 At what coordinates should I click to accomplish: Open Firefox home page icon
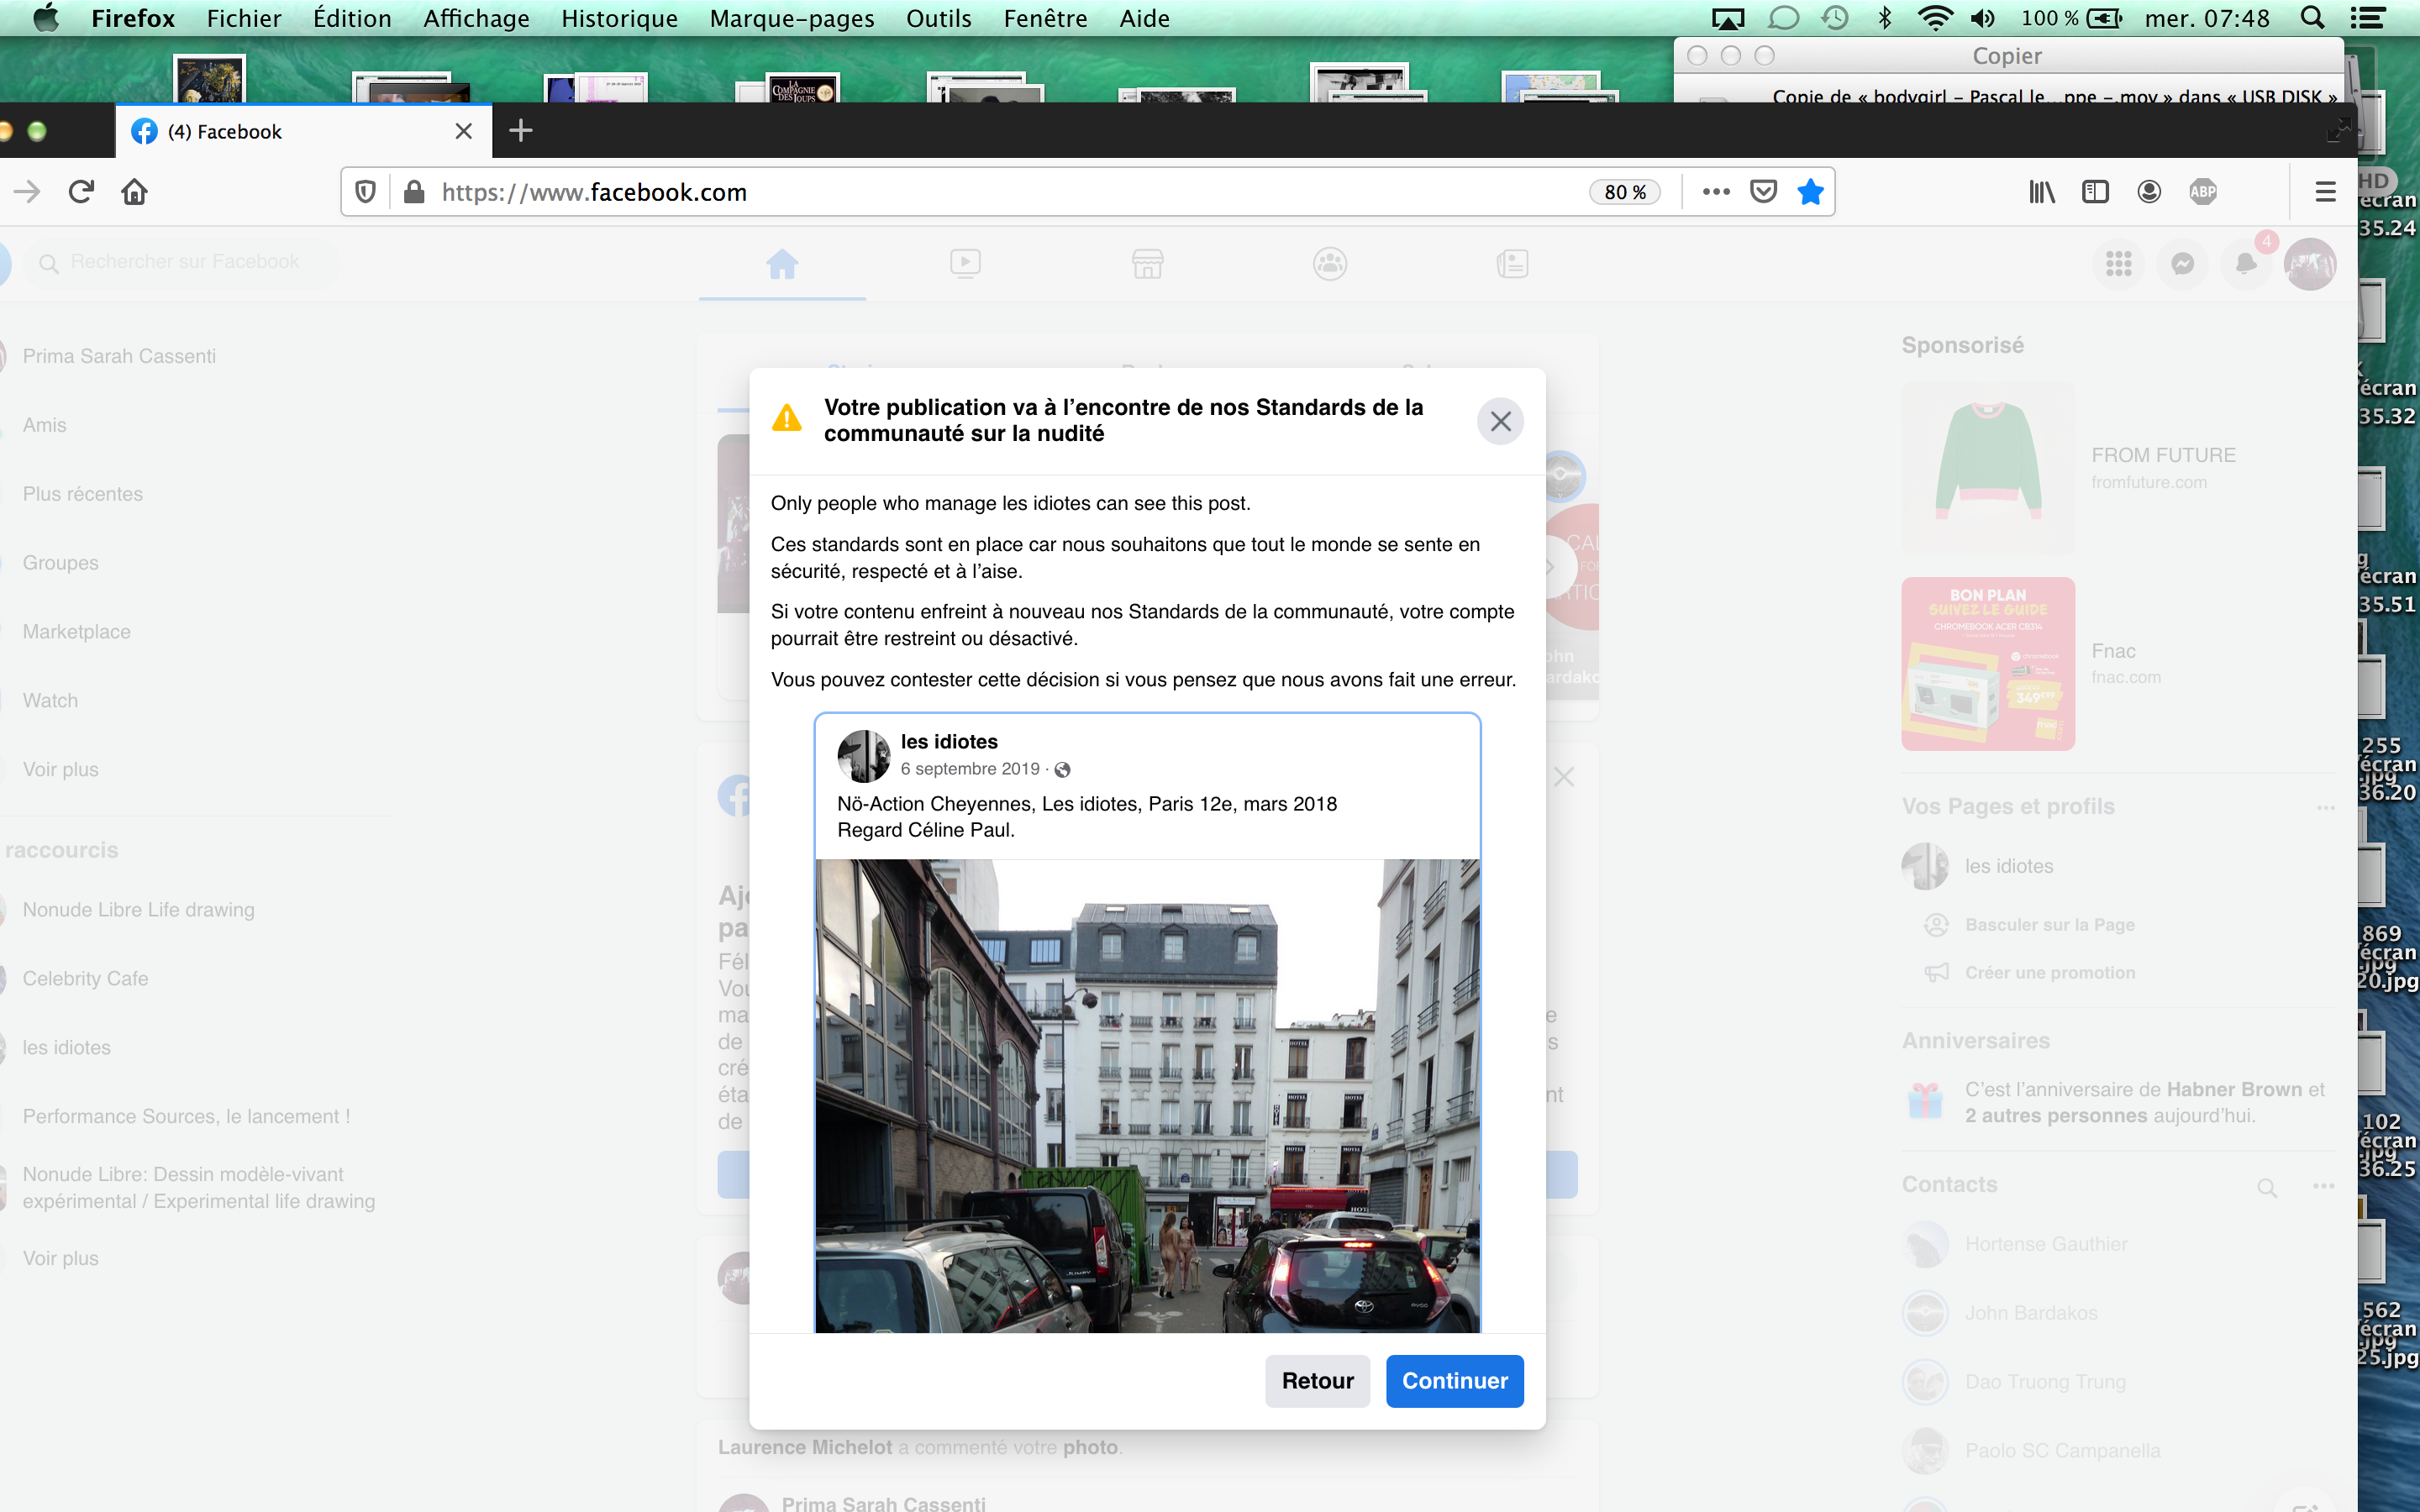pos(134,192)
